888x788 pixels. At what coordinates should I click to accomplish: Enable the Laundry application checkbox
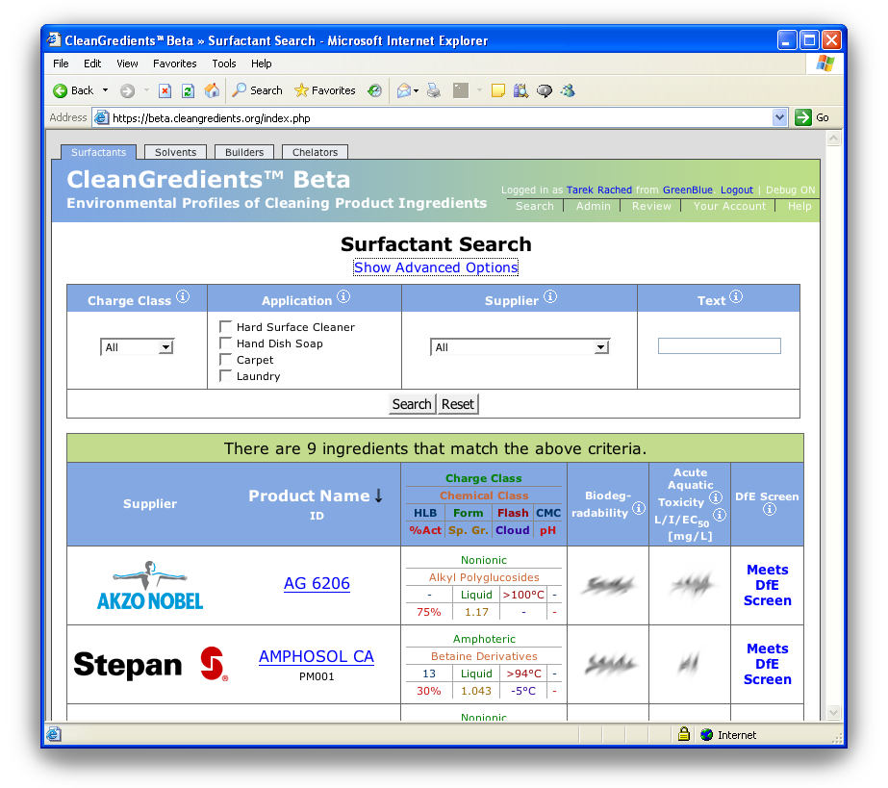225,376
